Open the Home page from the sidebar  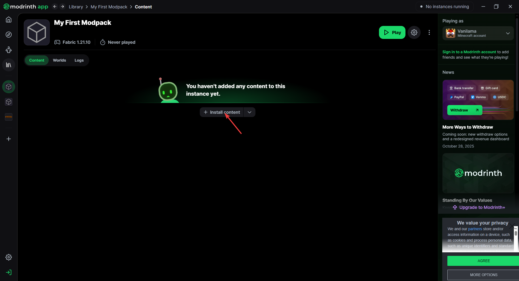[x=9, y=19]
